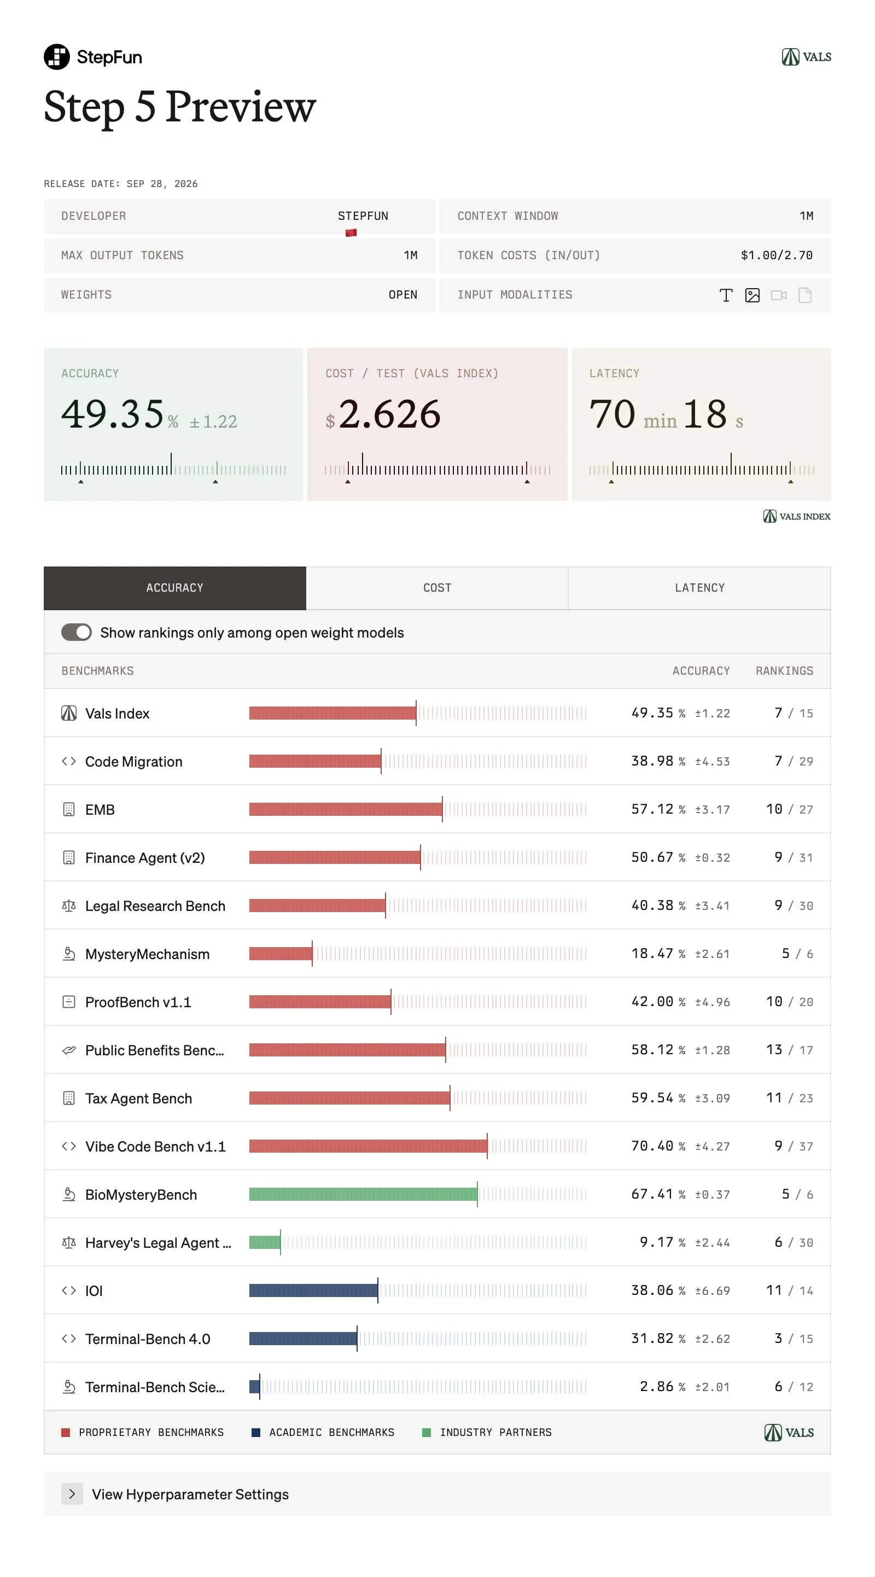Click the 'RELEASE DATE: SEP 28, 2026' text
The height and width of the screenshot is (1577, 875).
point(121,184)
